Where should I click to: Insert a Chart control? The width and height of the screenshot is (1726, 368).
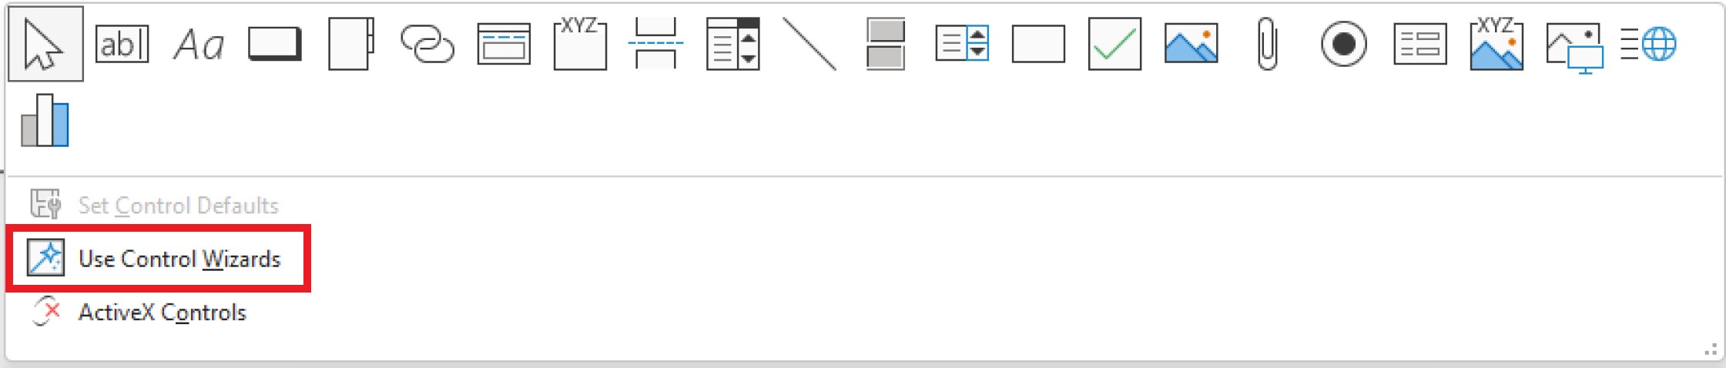pos(45,120)
